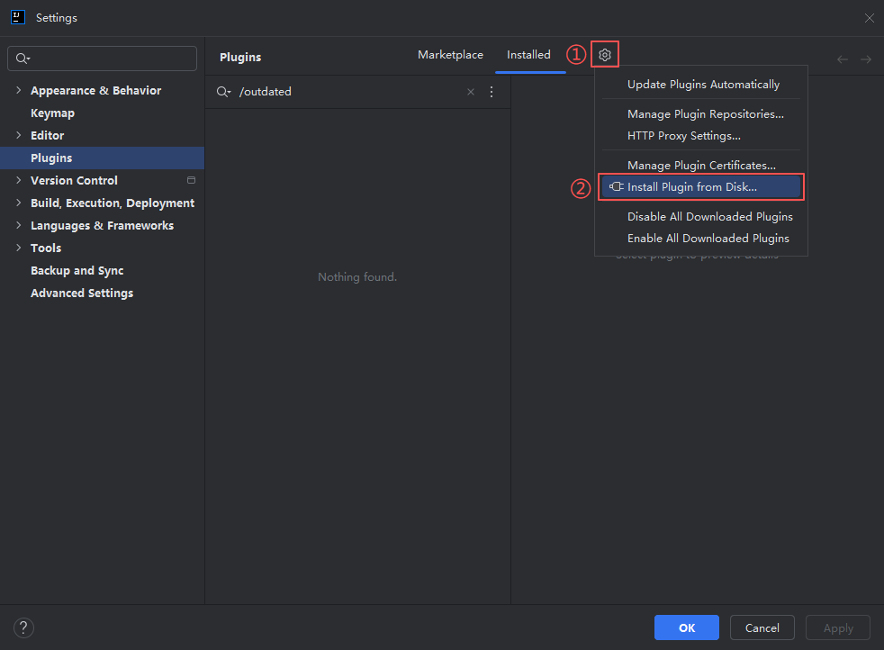Choose Manage Plugin Repositories option
Screen dimensions: 884x650
point(705,114)
